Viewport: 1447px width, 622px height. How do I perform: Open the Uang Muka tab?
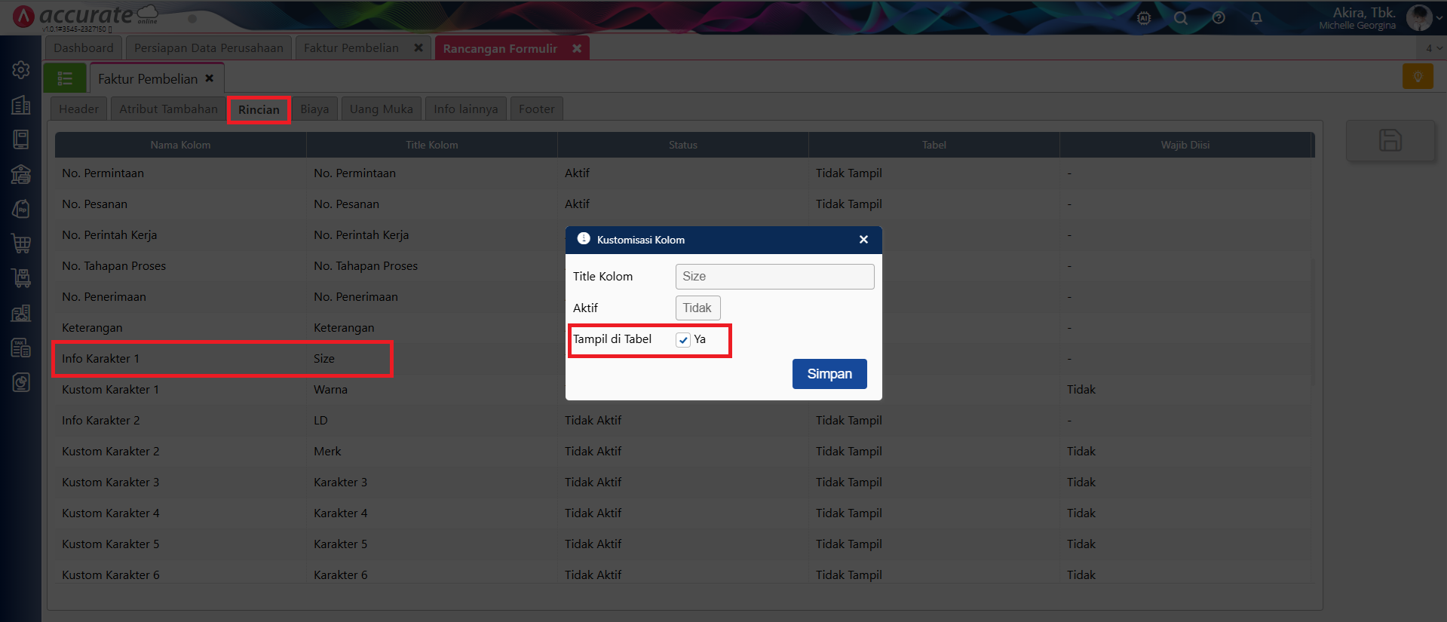pyautogui.click(x=381, y=109)
